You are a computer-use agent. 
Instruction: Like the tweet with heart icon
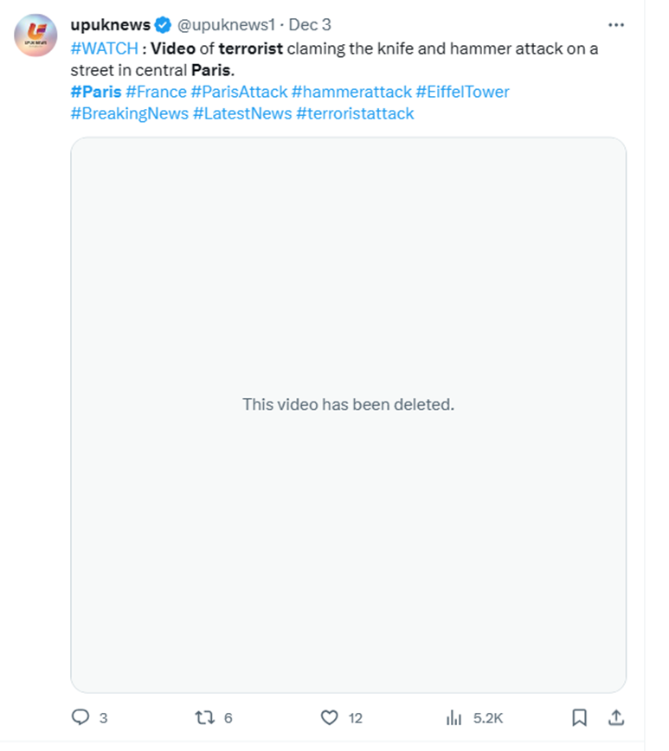[329, 717]
